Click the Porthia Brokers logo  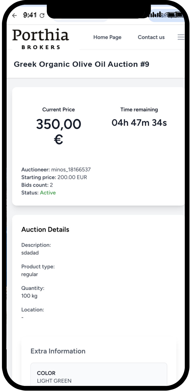click(x=41, y=38)
